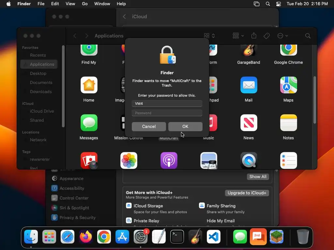Go forward in Applications Finder window
Image resolution: width=334 pixels, height=250 pixels.
[x=86, y=36]
